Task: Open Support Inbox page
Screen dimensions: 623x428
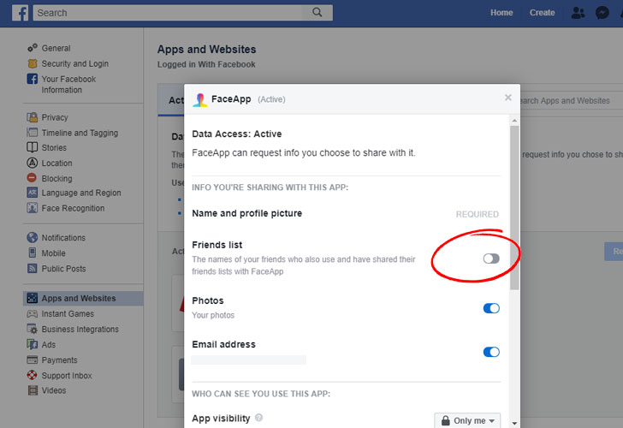Action: tap(67, 376)
